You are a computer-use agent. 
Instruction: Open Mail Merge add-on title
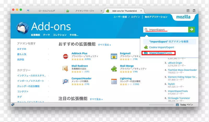click(127, 66)
